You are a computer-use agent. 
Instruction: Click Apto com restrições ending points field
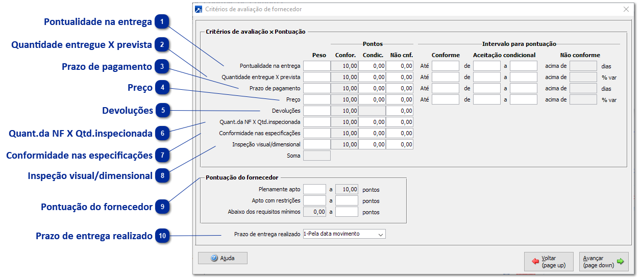[x=347, y=200]
